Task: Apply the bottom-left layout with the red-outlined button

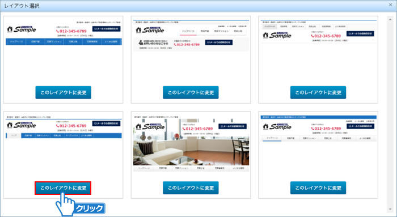Action: [63, 188]
